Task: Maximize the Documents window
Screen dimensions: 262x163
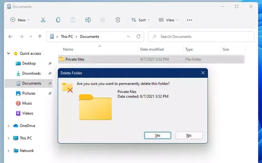Action: [x=236, y=6]
